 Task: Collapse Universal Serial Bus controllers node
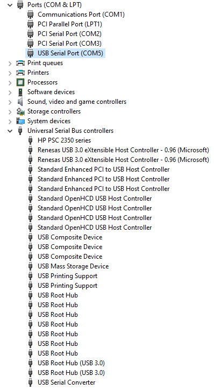click(10, 131)
